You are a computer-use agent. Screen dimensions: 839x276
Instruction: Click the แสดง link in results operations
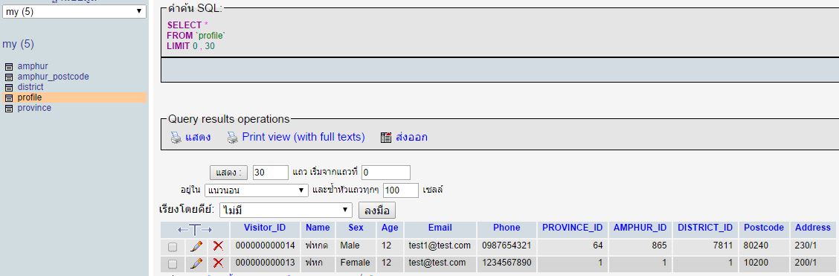click(x=198, y=137)
